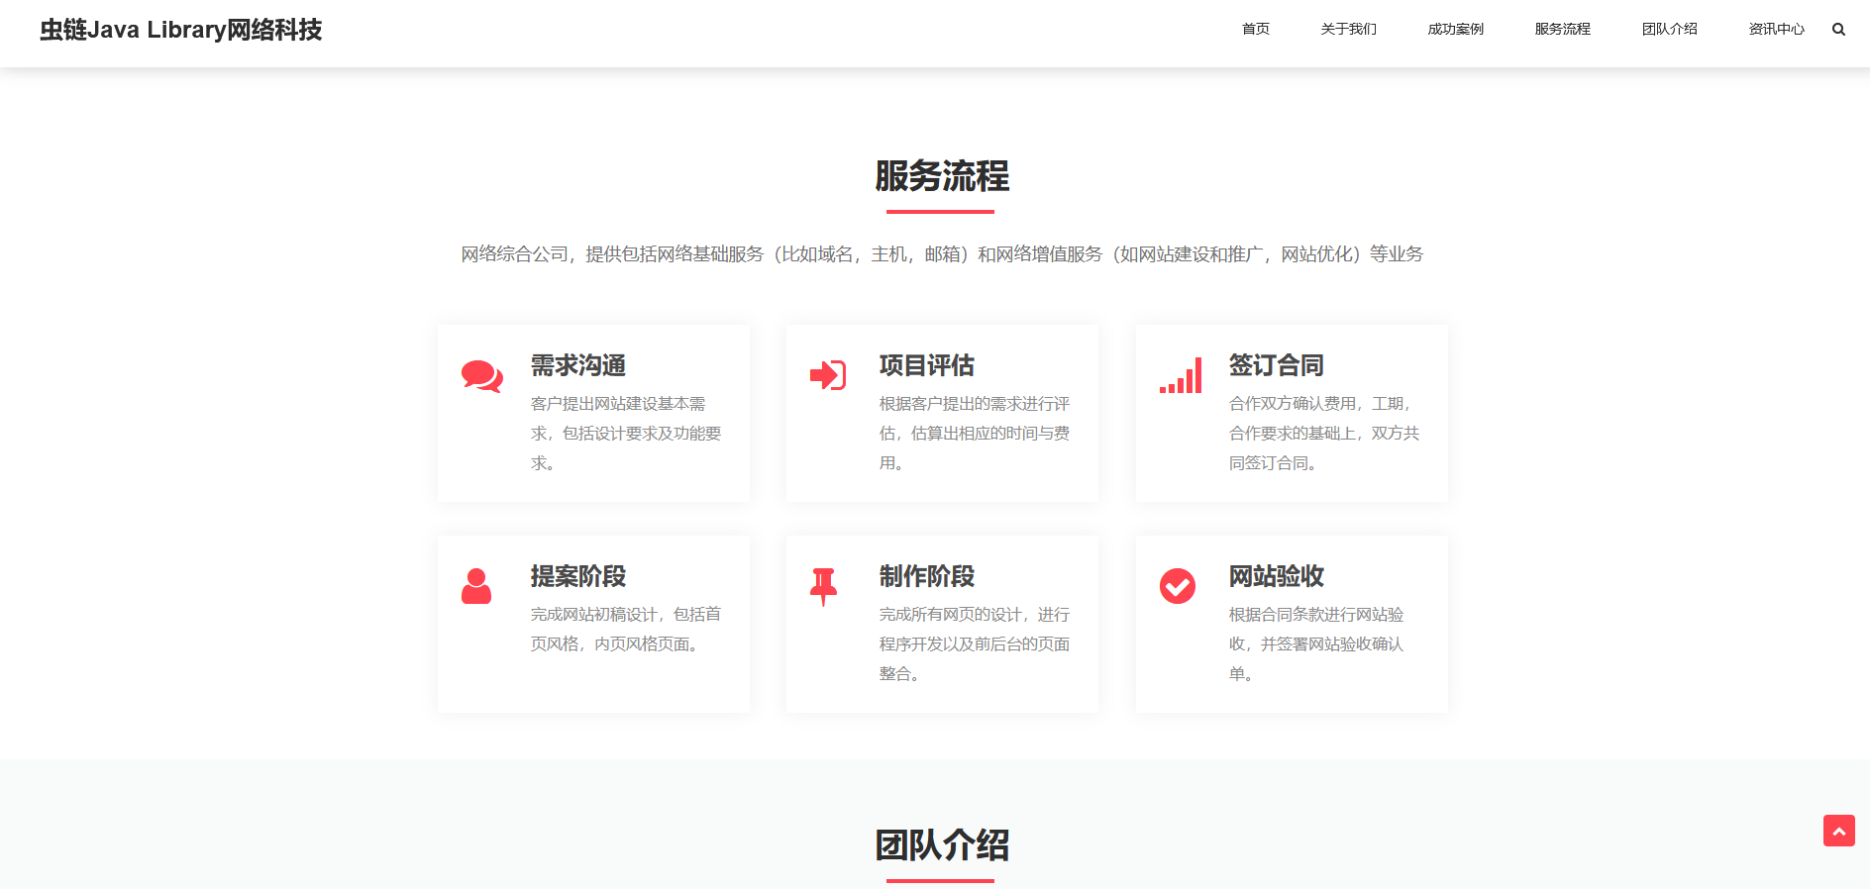The image size is (1870, 889).
Task: Click the 服务流程 section heading
Action: 942,176
